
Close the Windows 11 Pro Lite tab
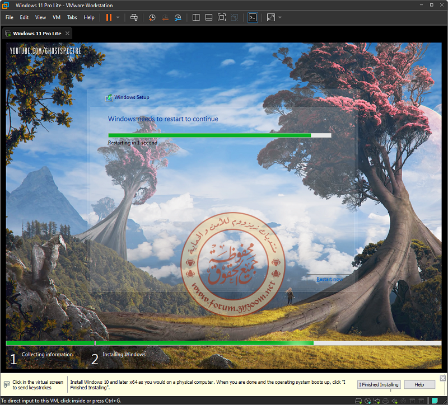click(x=67, y=34)
